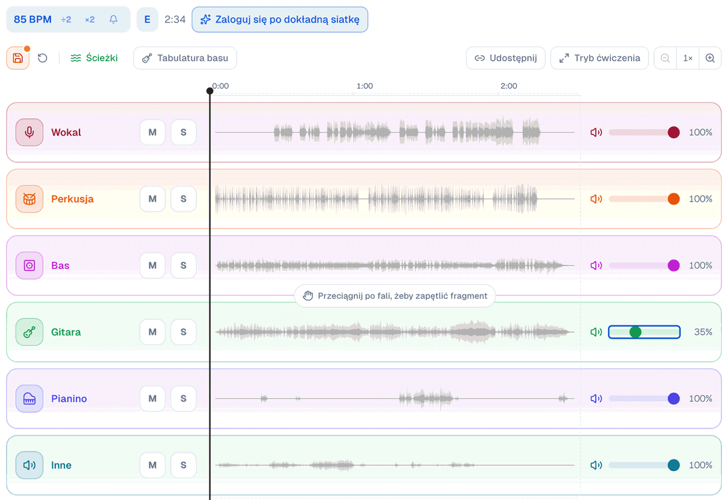Image resolution: width=728 pixels, height=500 pixels.
Task: Click the Wokal volume speaker icon
Action: pos(596,132)
